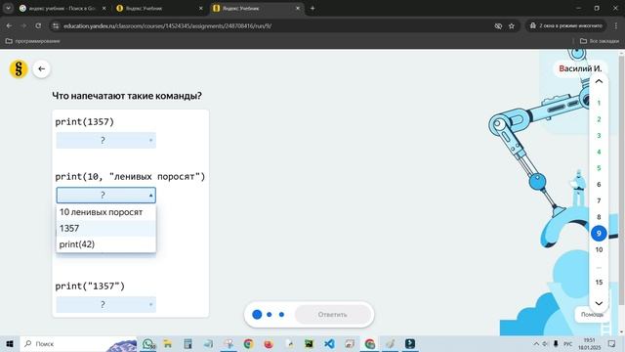The height and width of the screenshot is (352, 625).
Task: Close the active Яндекс Учебник tab
Action: click(297, 8)
